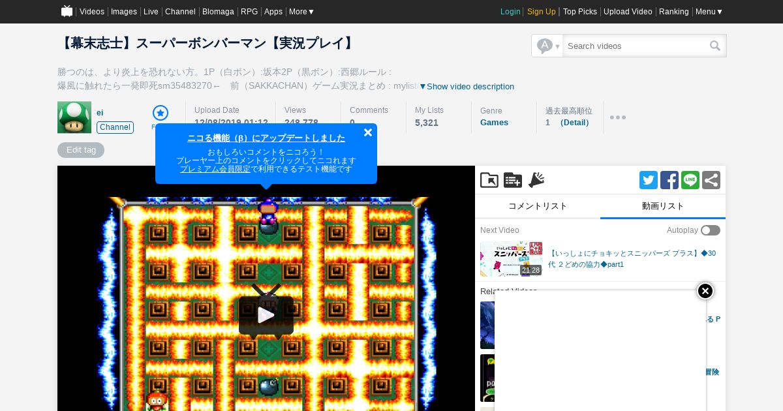Open スニッパーズ プラス next video title
This screenshot has height=411, width=783.
632,259
